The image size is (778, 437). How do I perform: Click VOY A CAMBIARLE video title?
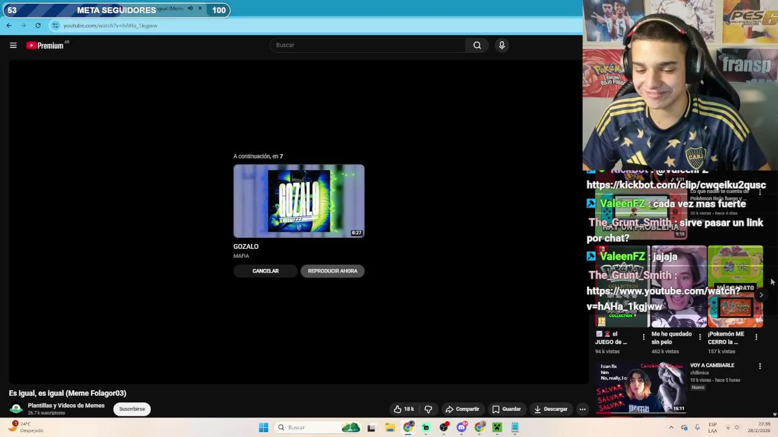click(x=712, y=365)
